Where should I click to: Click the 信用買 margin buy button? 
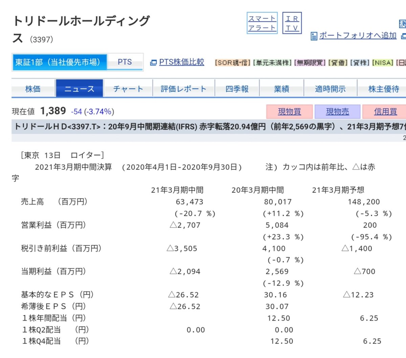[385, 111]
